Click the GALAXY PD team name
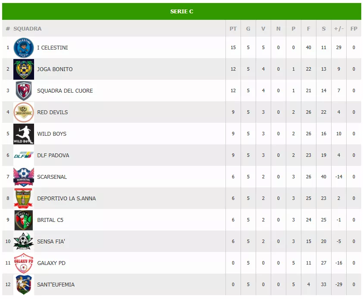 point(51,263)
